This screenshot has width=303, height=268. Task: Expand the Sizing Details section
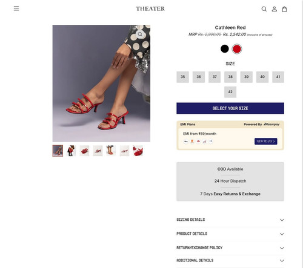tap(230, 220)
